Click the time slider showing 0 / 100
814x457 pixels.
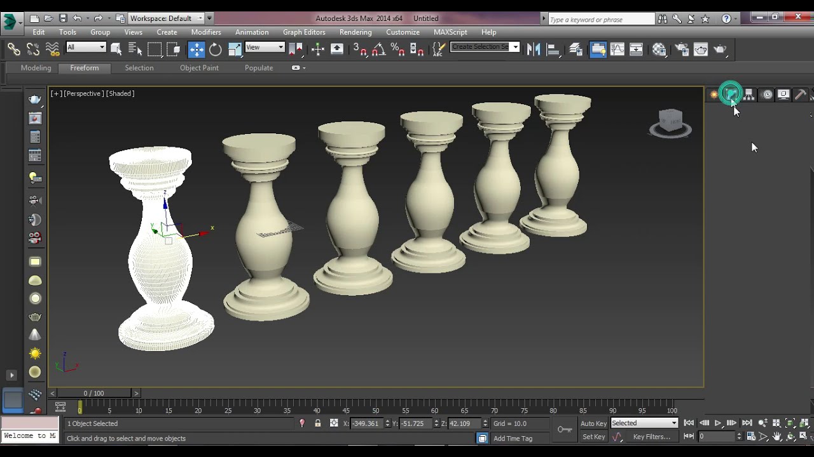[x=94, y=394]
